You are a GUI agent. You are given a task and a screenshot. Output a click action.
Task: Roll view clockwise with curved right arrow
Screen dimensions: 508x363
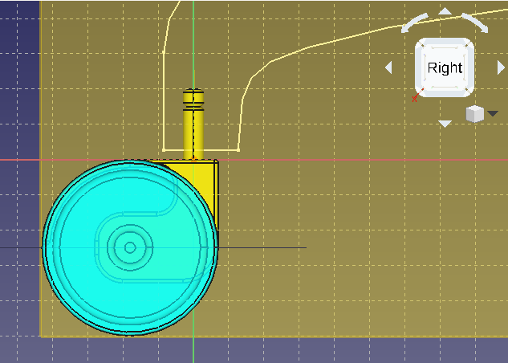pyautogui.click(x=475, y=22)
